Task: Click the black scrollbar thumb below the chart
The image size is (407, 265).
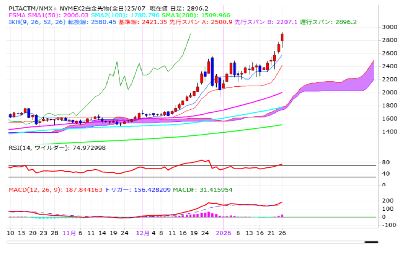Action: 371,242
